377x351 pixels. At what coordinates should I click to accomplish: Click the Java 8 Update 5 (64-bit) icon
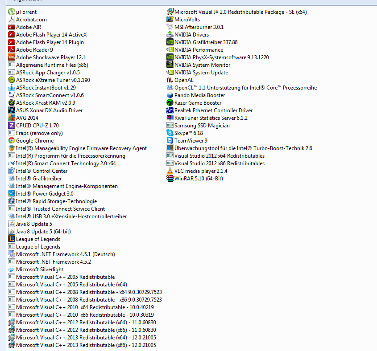pyautogui.click(x=12, y=232)
